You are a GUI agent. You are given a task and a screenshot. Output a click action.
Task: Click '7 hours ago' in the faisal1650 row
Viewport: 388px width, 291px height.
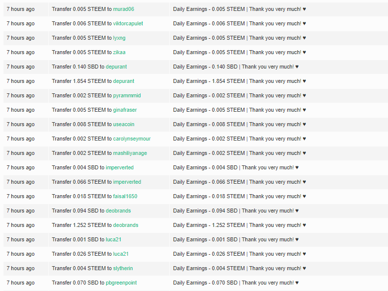pyautogui.click(x=20, y=196)
